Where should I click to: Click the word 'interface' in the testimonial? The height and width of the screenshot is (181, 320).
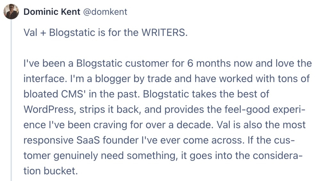(x=44, y=79)
